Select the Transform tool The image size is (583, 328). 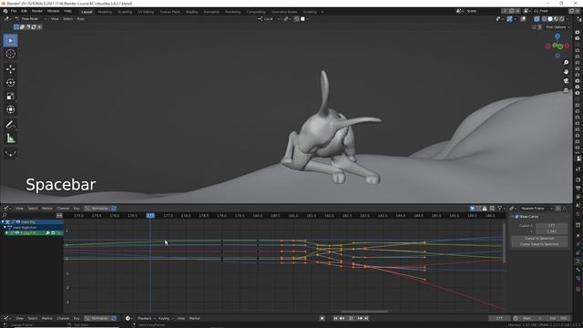(x=10, y=109)
